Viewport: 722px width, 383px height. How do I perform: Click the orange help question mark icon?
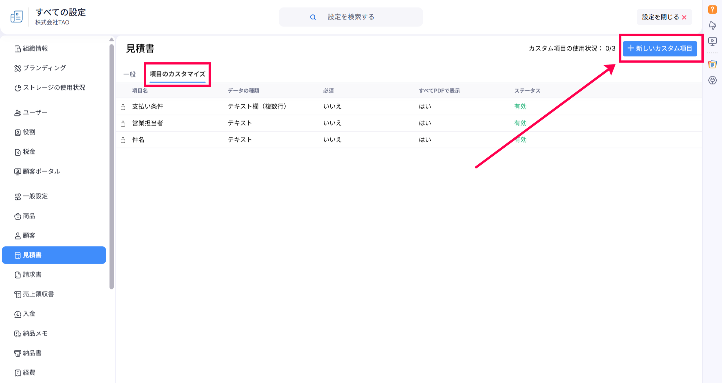(712, 9)
